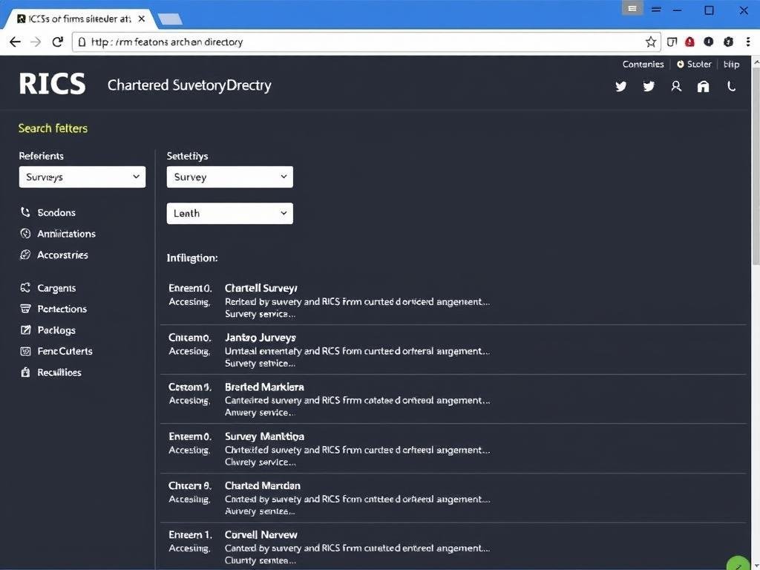This screenshot has height=570, width=760.
Task: Open the user profile icon in header
Action: click(x=676, y=86)
